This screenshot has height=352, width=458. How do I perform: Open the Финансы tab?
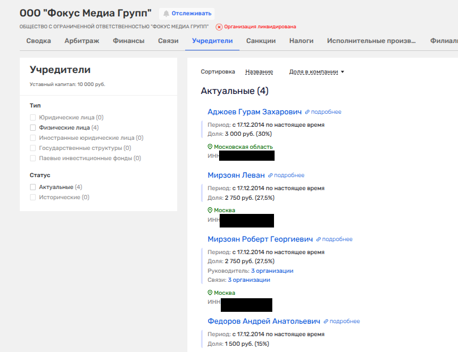coord(128,41)
